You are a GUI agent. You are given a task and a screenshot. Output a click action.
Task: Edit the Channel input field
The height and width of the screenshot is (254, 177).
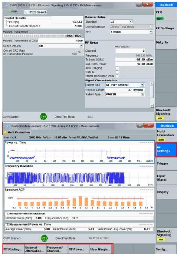pos(130,51)
